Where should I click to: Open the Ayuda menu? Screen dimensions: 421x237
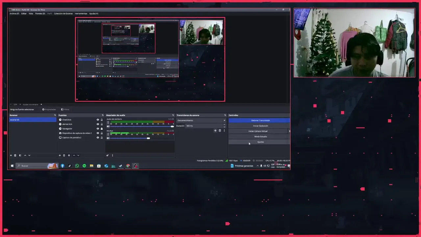pos(94,13)
